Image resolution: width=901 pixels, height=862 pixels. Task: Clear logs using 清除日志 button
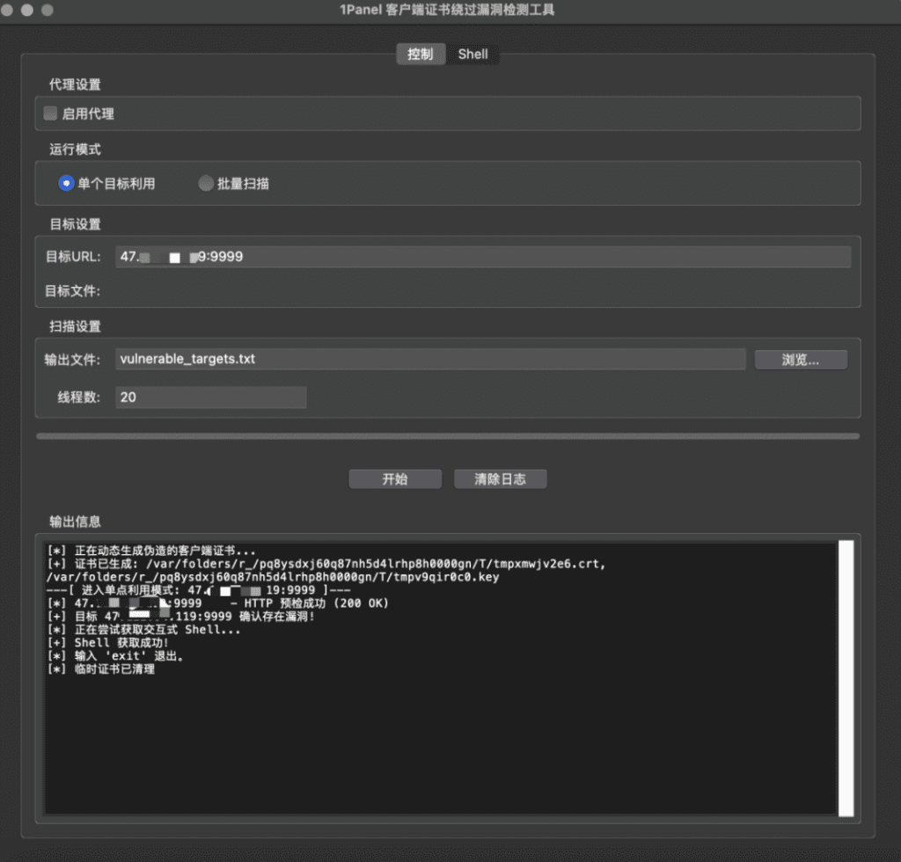pos(500,479)
